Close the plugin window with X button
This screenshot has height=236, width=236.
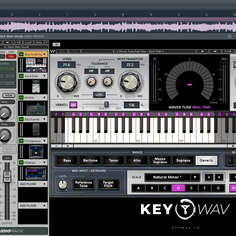[56, 45]
